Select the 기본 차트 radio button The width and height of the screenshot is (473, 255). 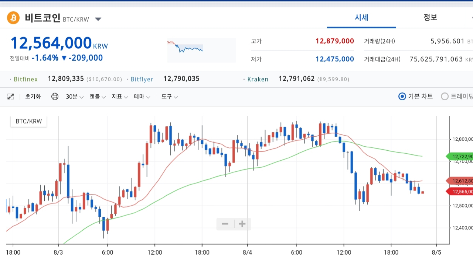point(402,97)
